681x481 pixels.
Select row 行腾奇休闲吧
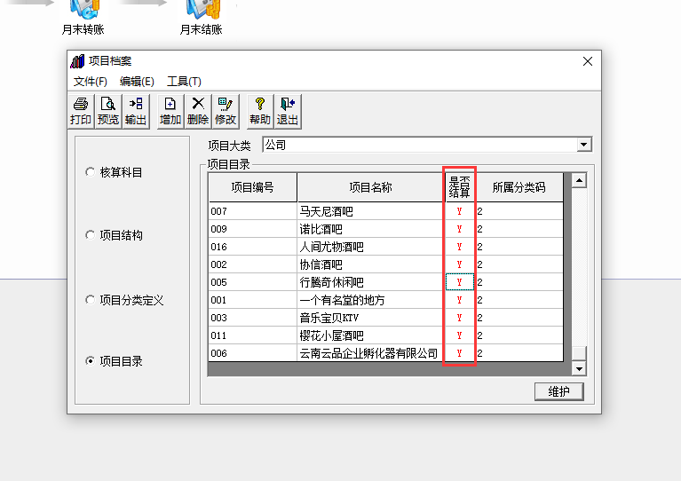pyautogui.click(x=385, y=282)
